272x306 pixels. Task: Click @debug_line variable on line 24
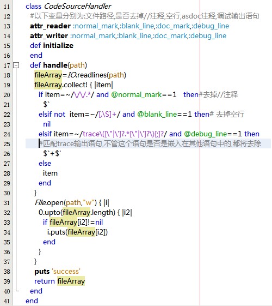point(205,134)
